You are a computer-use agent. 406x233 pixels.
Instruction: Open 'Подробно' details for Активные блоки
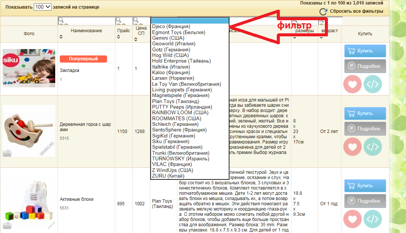(365, 201)
